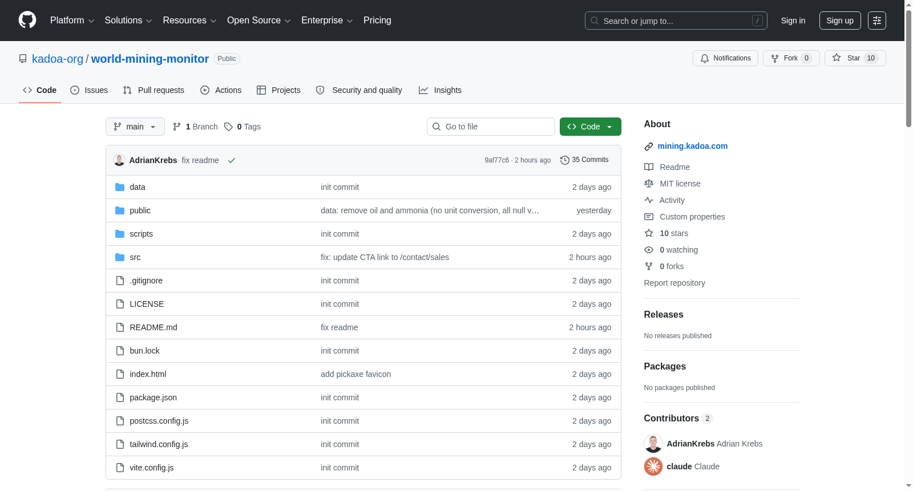Image resolution: width=913 pixels, height=491 pixels.
Task: Click AdrianKrebs avatar in commit header
Action: click(119, 160)
